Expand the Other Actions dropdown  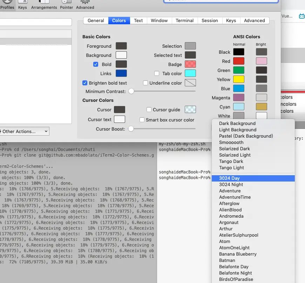(24, 131)
